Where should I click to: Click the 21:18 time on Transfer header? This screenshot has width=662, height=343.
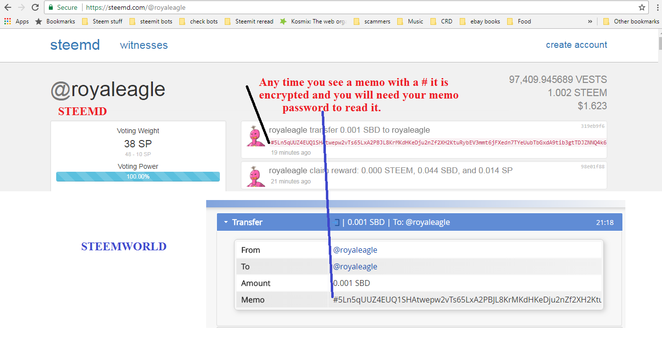tap(605, 222)
